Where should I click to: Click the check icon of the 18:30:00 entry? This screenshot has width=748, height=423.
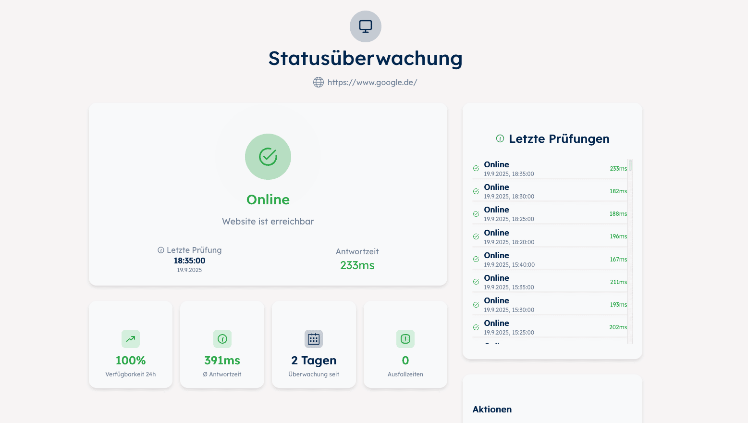476,191
